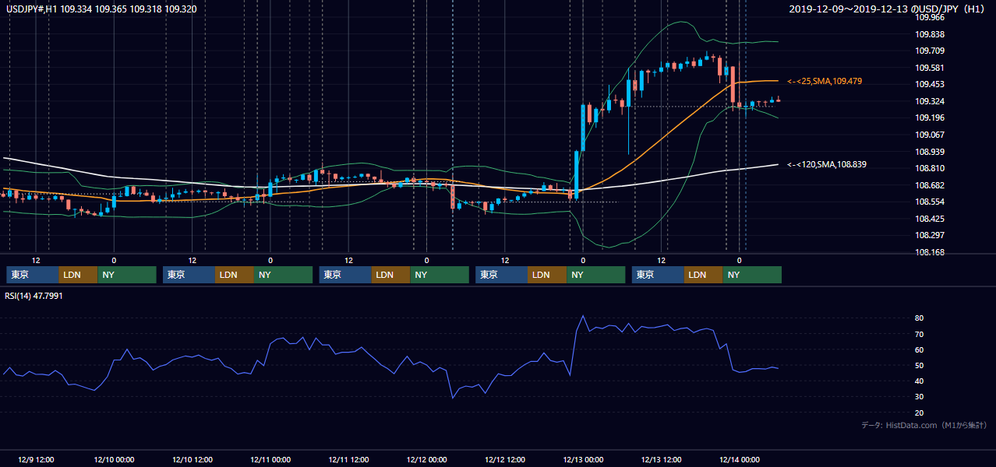Click the USDJPY#,H1 chart title text

[x=101, y=9]
